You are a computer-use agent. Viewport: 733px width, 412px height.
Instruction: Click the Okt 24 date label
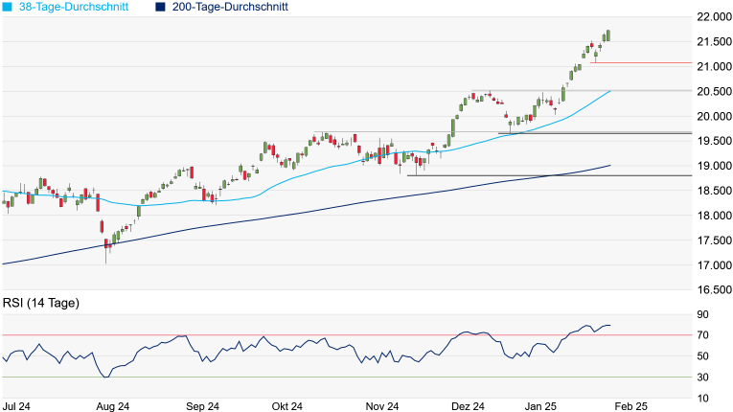pos(287,405)
